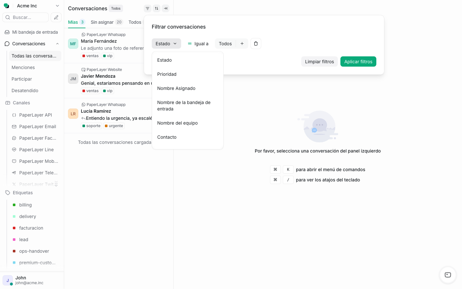The width and height of the screenshot is (462, 289).
Task: Click Aplicar filtros button
Action: point(358,62)
